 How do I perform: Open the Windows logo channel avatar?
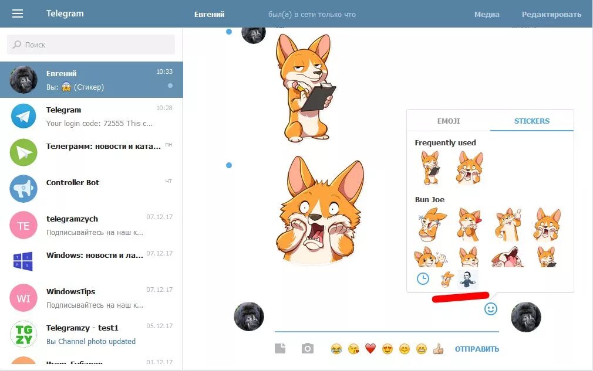click(x=23, y=261)
